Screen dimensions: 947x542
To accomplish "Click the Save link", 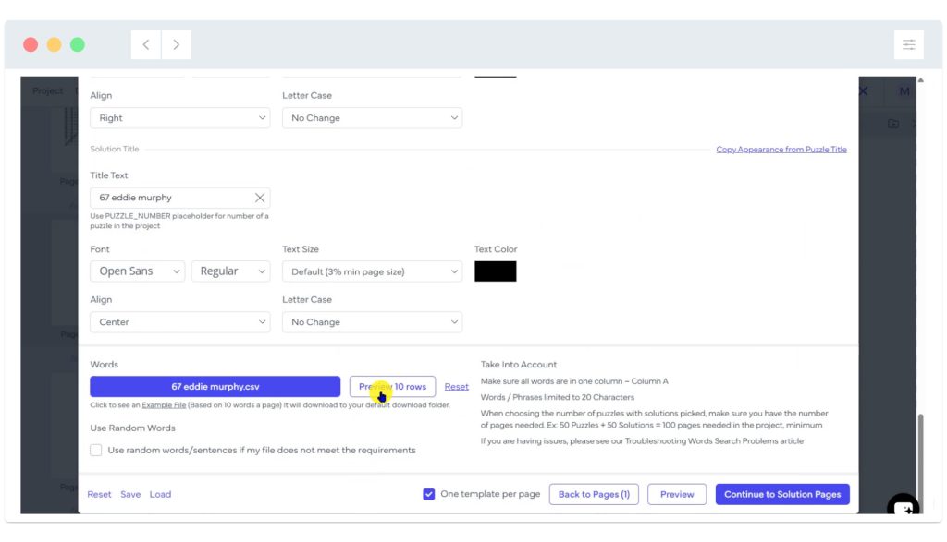I will (130, 494).
